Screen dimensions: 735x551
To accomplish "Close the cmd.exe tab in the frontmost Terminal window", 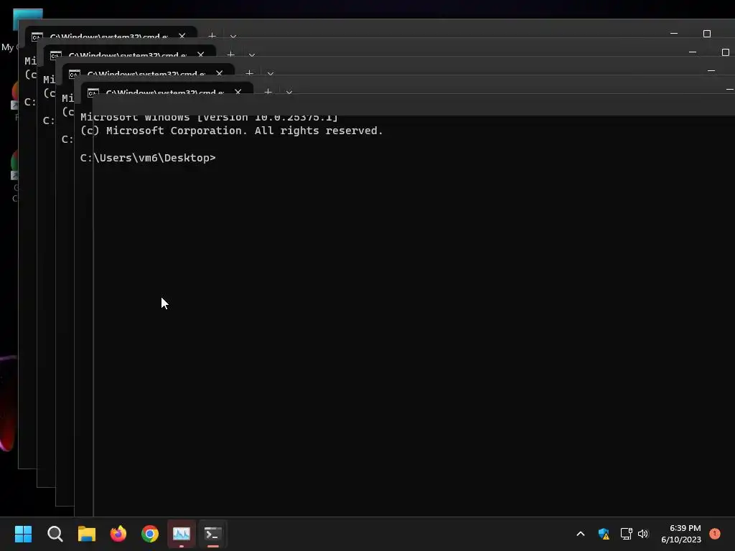I will pyautogui.click(x=238, y=91).
